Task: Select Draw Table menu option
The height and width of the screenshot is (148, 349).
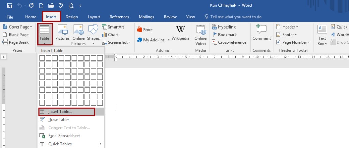Action: pyautogui.click(x=58, y=119)
